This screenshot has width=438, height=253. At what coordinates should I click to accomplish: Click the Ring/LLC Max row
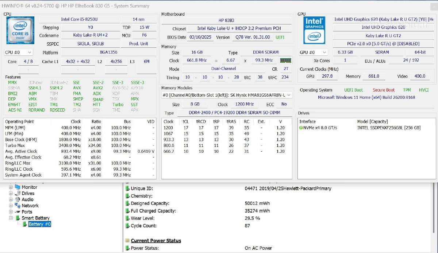80,163
